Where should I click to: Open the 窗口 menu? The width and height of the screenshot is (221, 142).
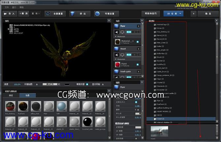tap(14, 7)
